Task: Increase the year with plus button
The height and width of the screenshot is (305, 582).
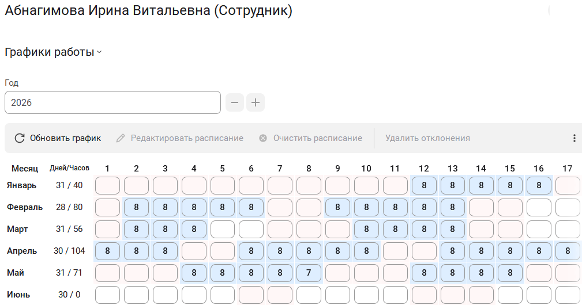Action: pos(256,103)
